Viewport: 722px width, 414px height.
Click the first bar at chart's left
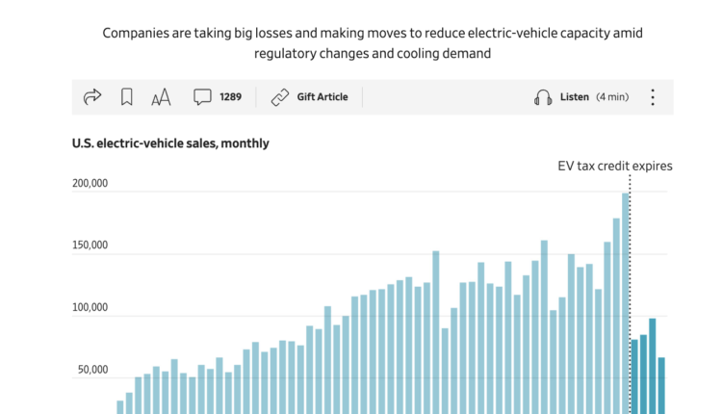[x=120, y=407]
